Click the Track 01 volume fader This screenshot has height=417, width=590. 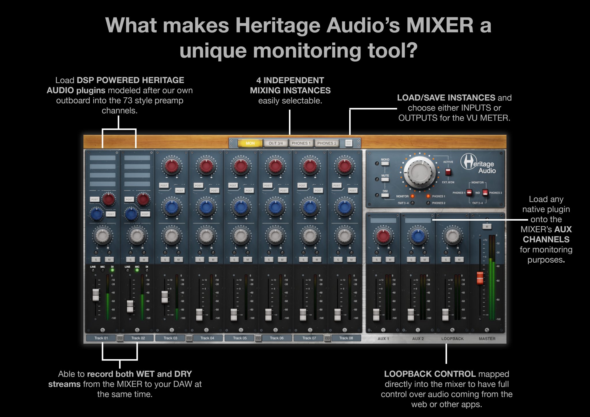[96, 295]
